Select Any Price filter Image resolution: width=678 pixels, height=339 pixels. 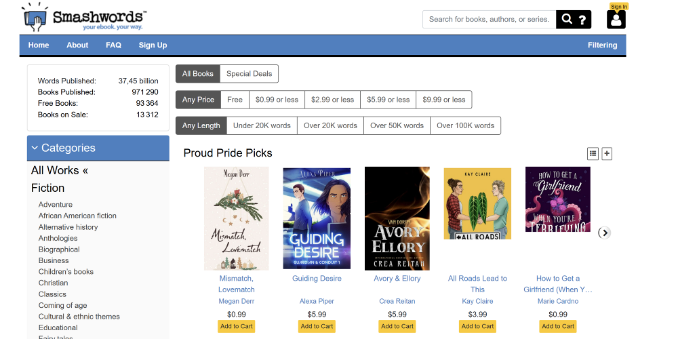[198, 100]
